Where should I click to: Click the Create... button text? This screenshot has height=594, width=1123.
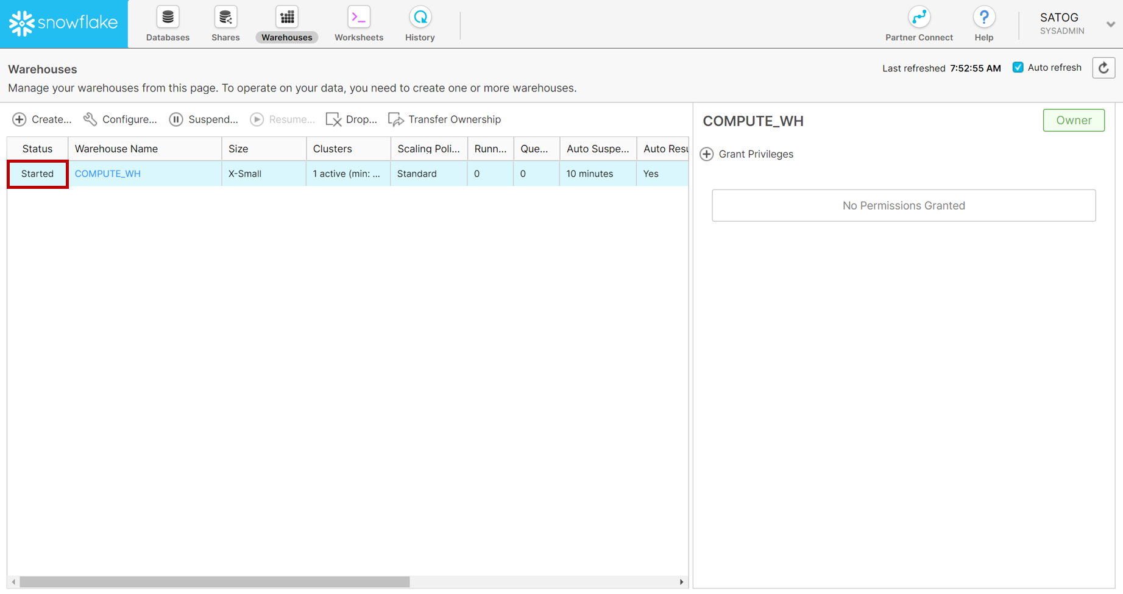[52, 119]
